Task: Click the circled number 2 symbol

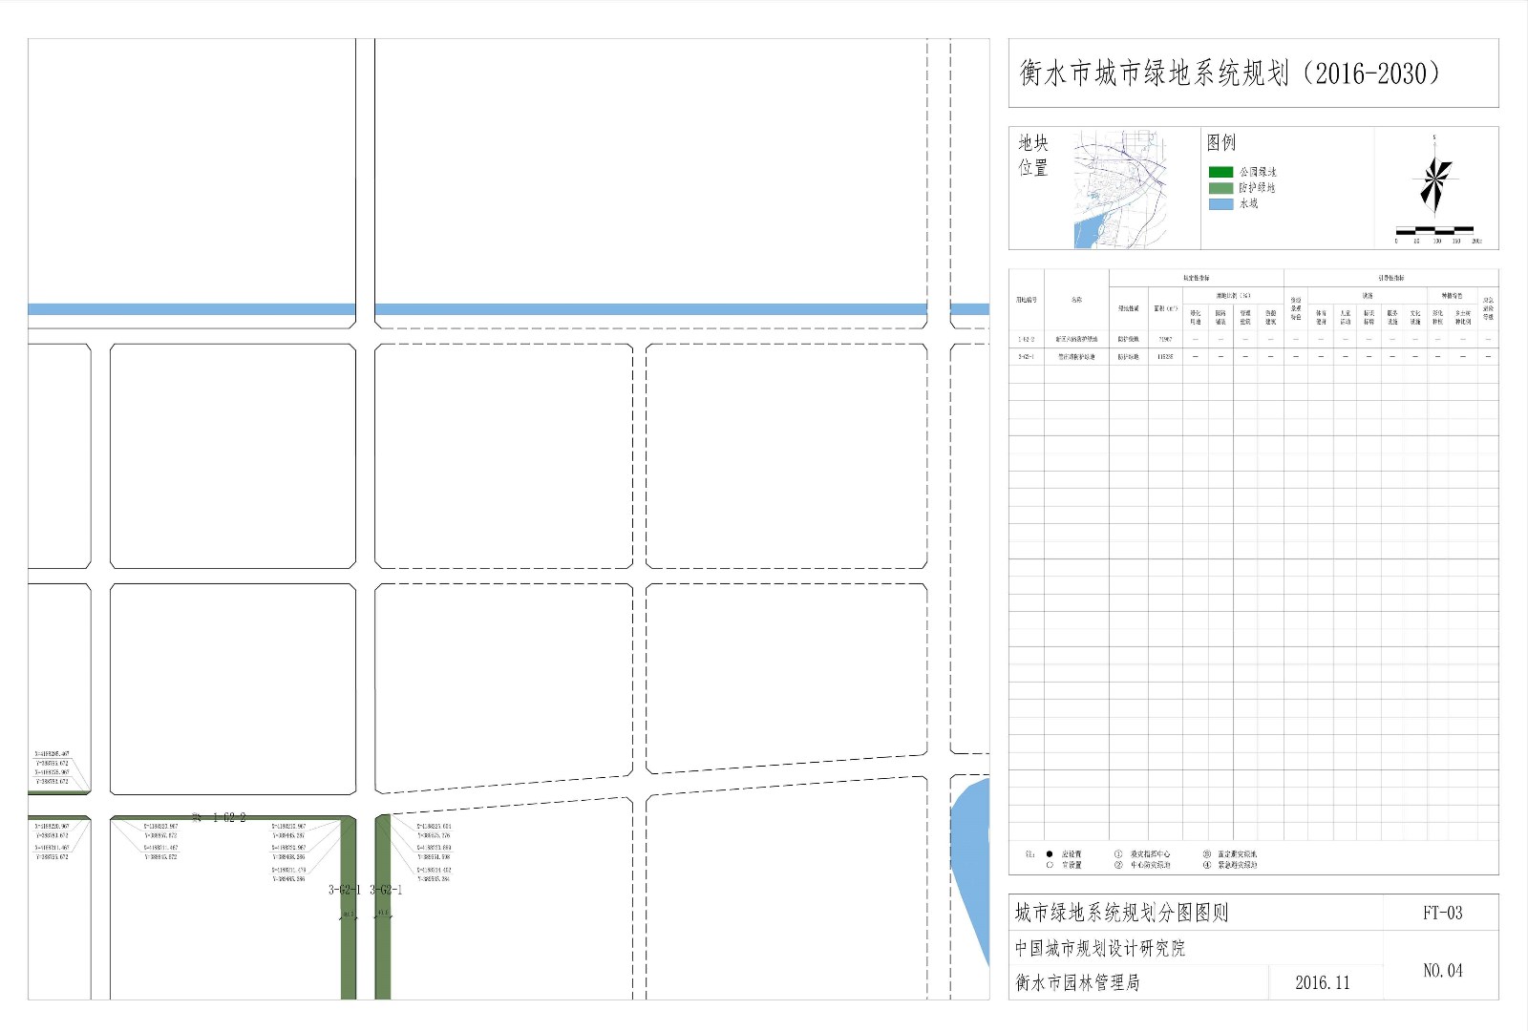Action: pos(1118,865)
